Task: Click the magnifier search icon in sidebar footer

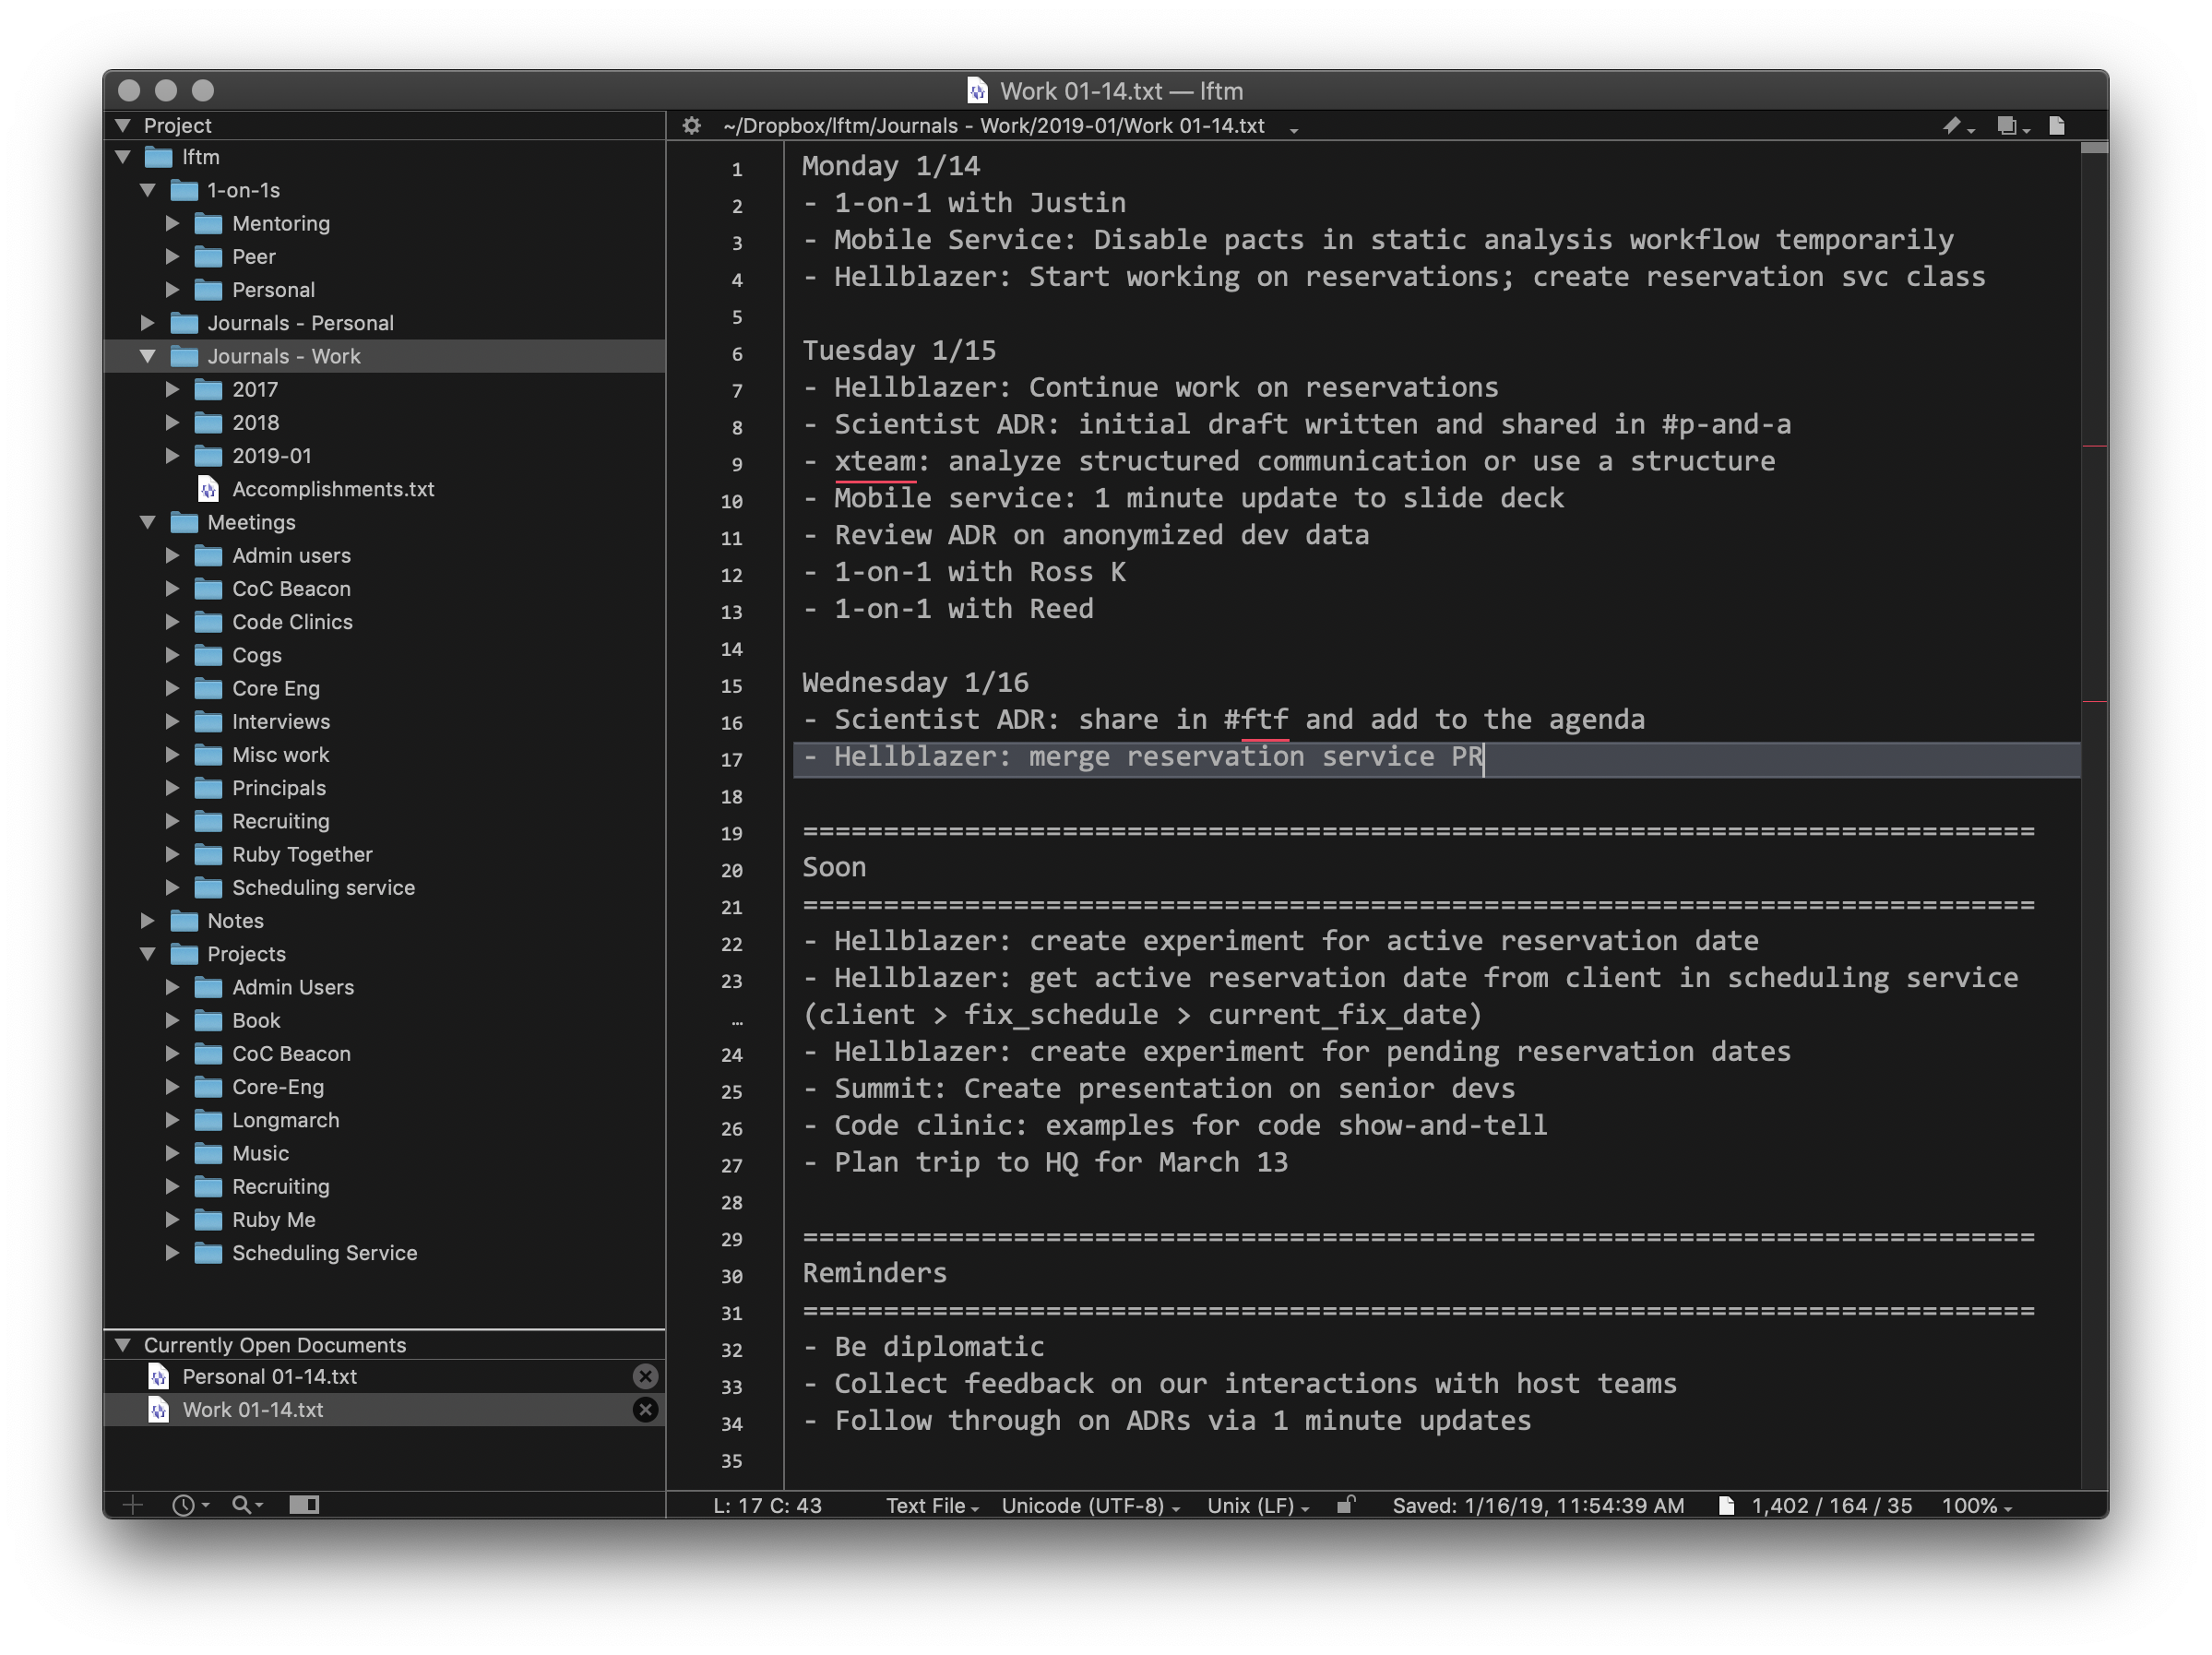Action: (245, 1505)
